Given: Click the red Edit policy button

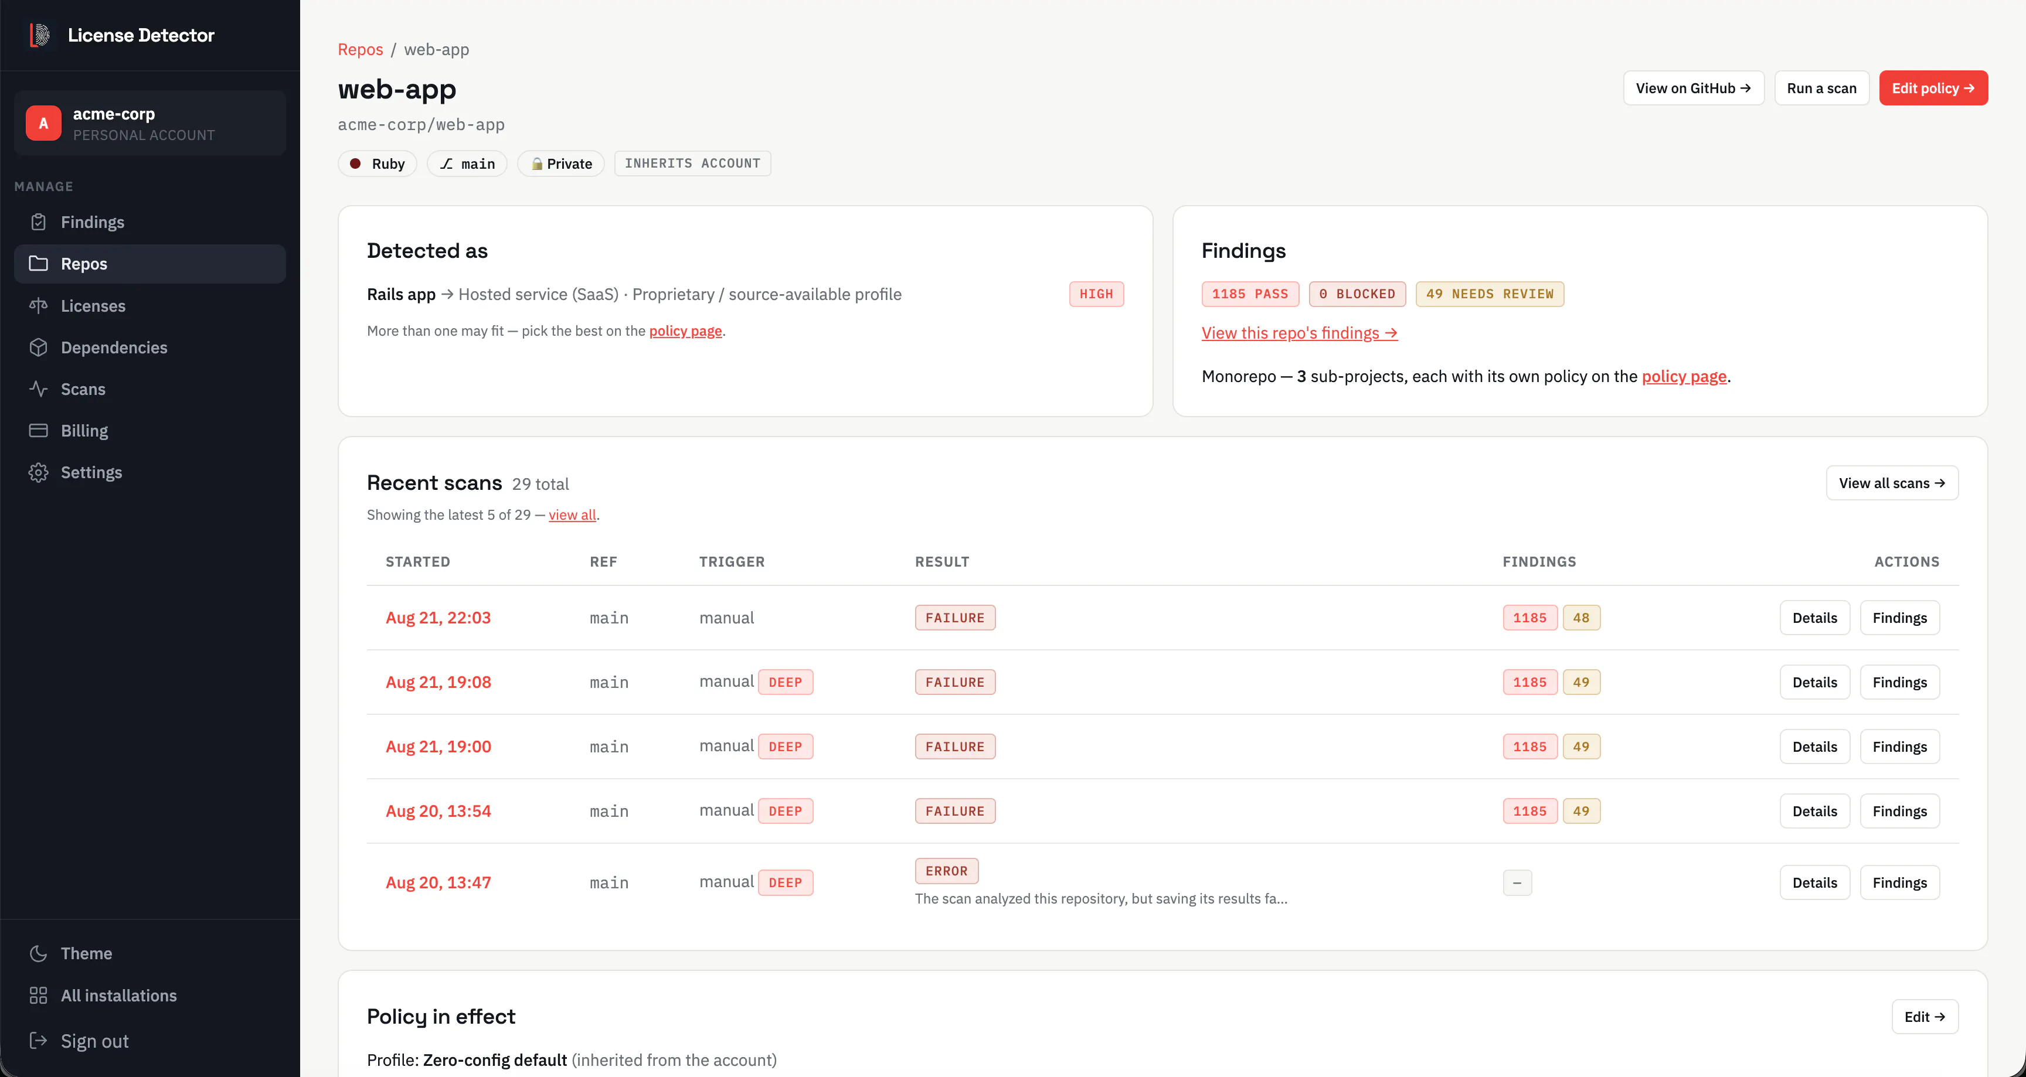Looking at the screenshot, I should click(x=1933, y=87).
